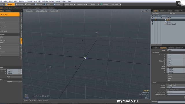Image resolution: width=185 pixels, height=104 pixels.
Task: Click the work plane cube icon in viewport corner
Action: [27, 96]
